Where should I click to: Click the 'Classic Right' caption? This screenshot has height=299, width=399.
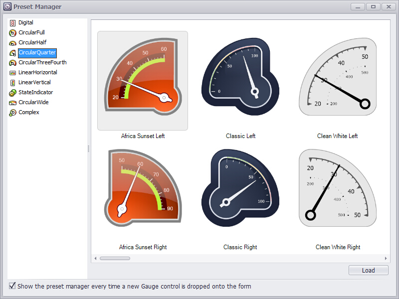(240, 247)
